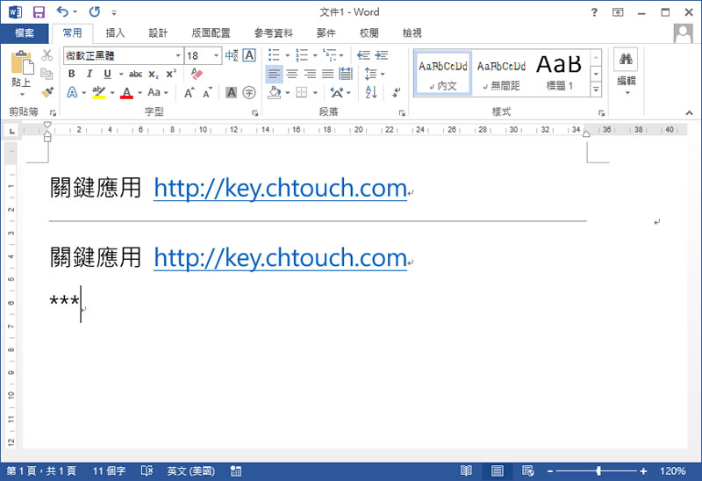Click the Redo/Repeat icon

tap(95, 11)
